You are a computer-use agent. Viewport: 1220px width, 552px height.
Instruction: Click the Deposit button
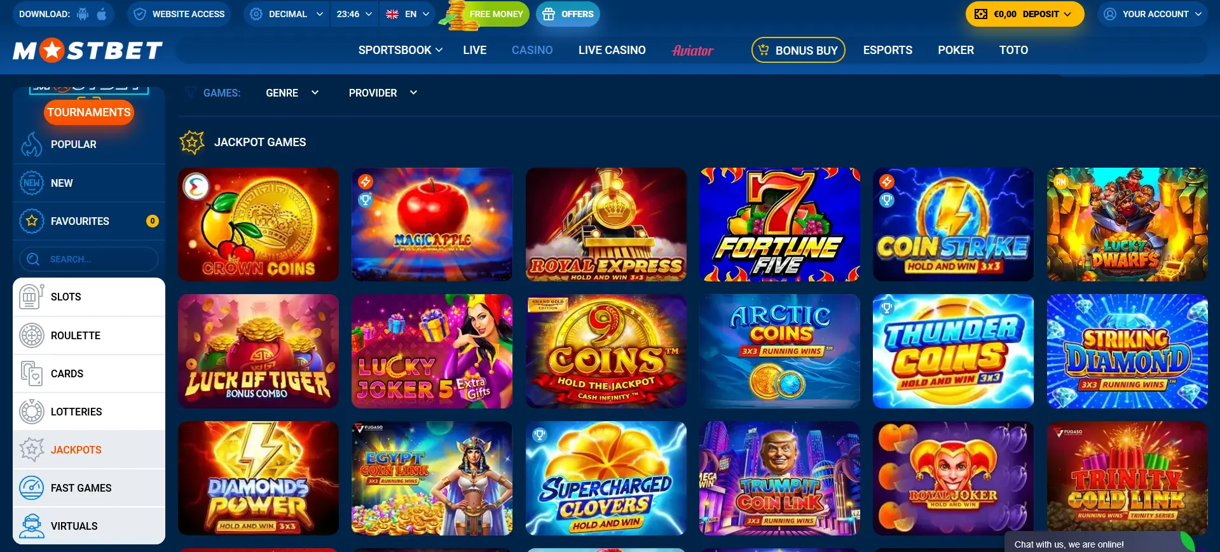click(1025, 14)
